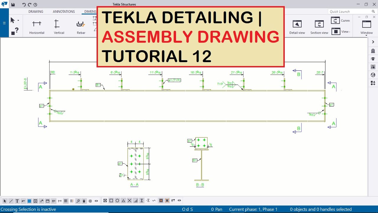Create a Detail view
This screenshot has height=213, width=378.
coord(297,27)
